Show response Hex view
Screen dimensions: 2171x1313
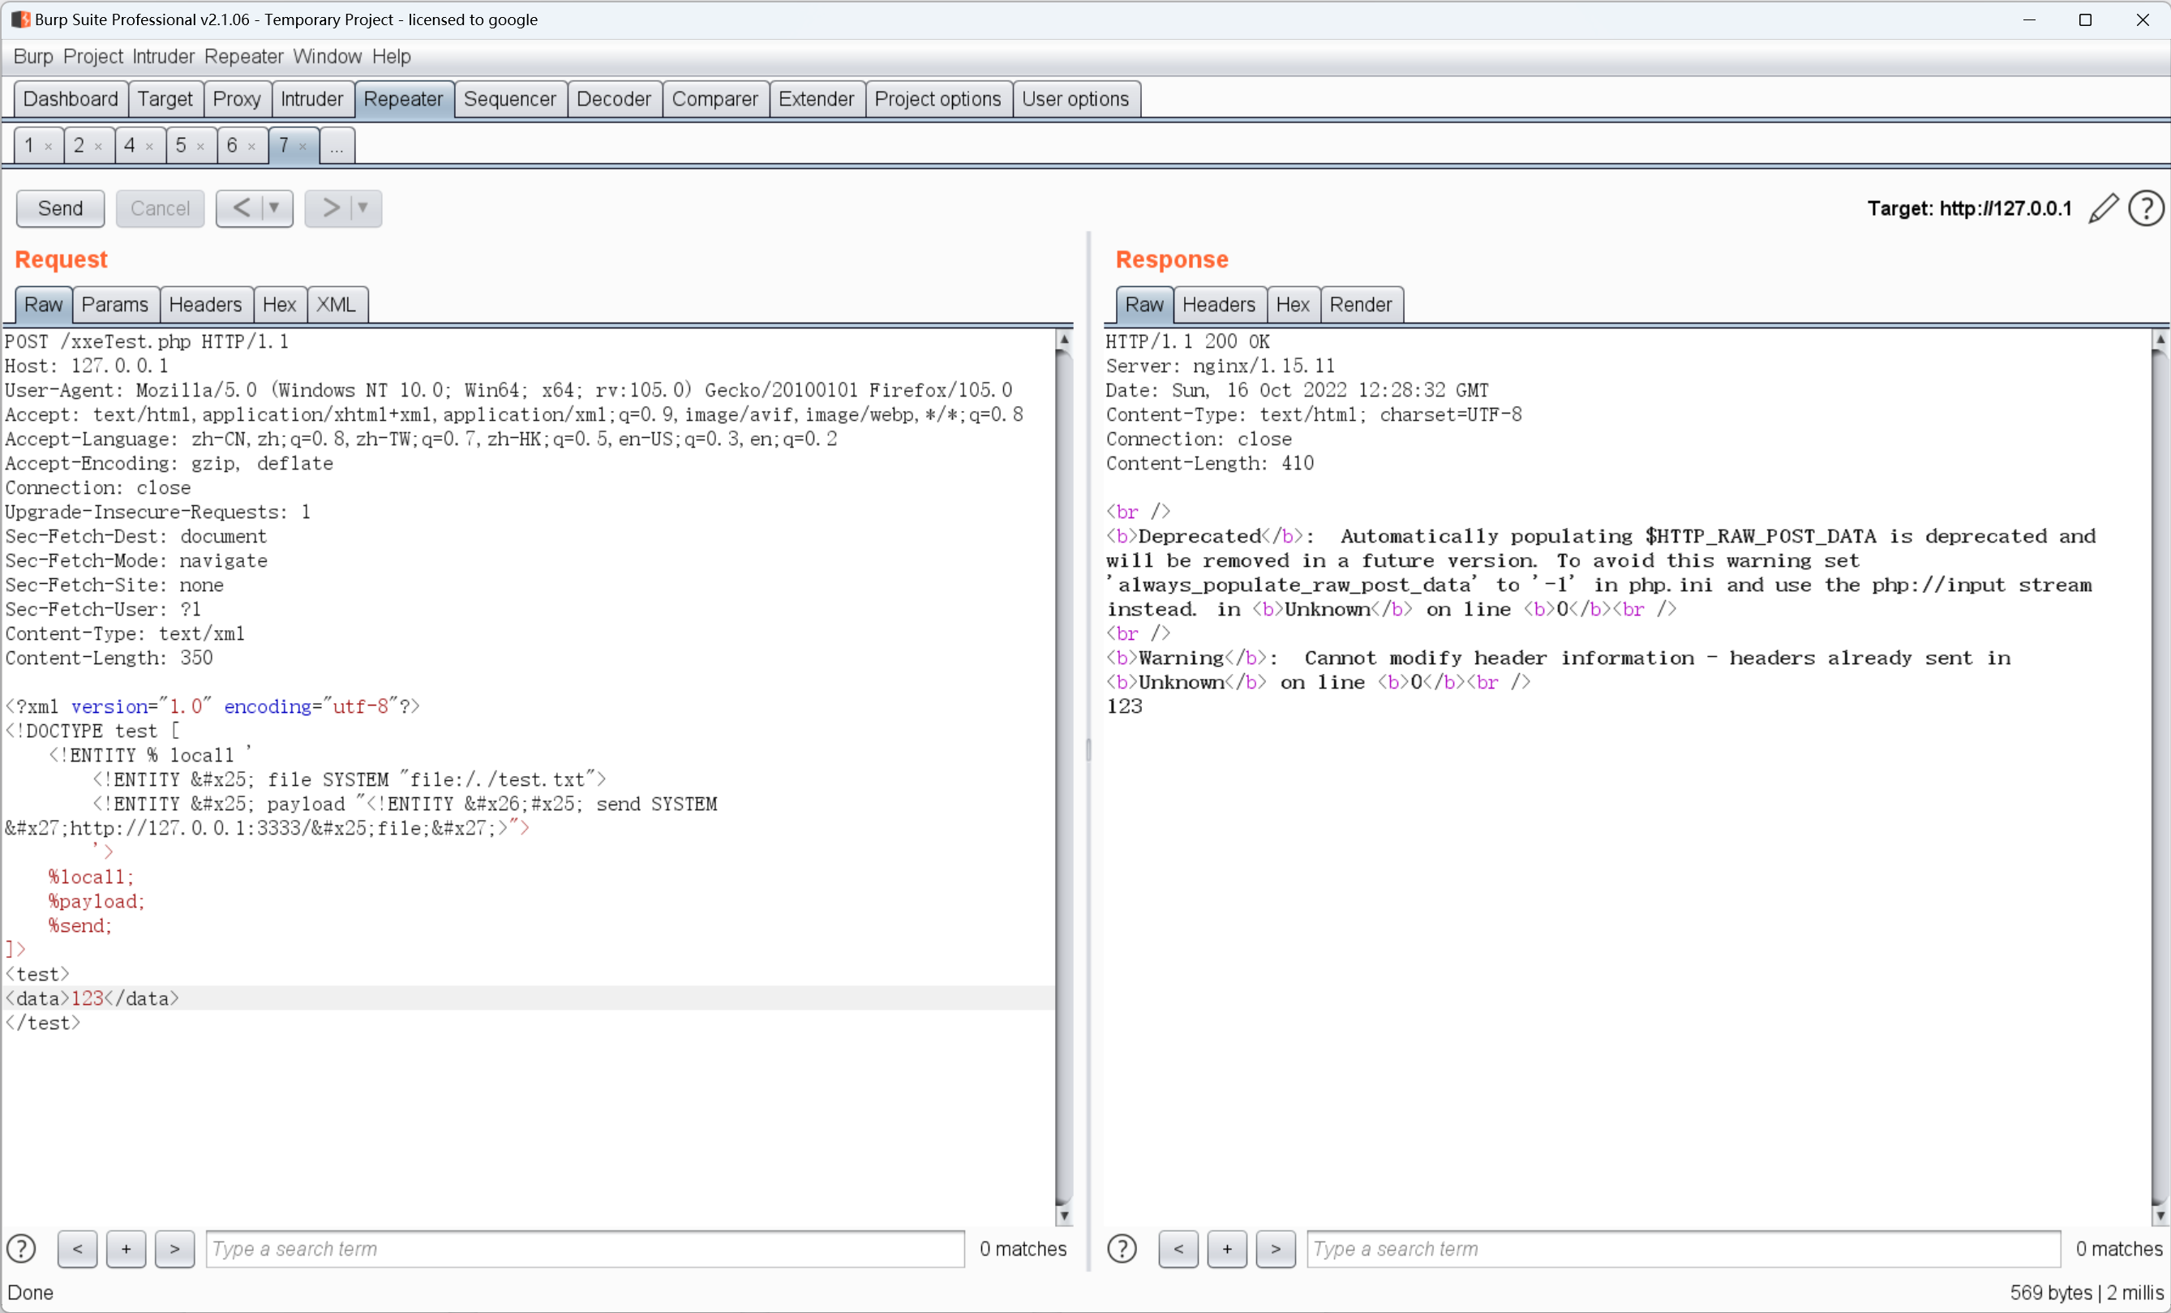tap(1293, 305)
